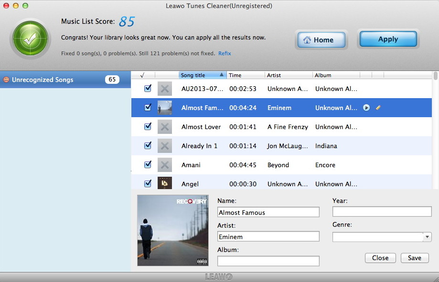439x282 pixels.
Task: Click the Home button
Action: pyautogui.click(x=321, y=40)
